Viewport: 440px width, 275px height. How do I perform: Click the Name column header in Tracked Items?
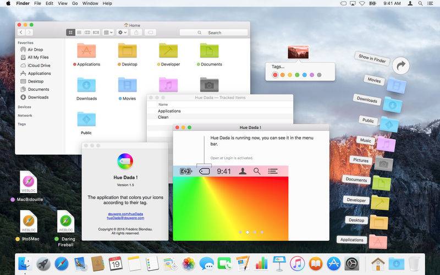coord(163,105)
